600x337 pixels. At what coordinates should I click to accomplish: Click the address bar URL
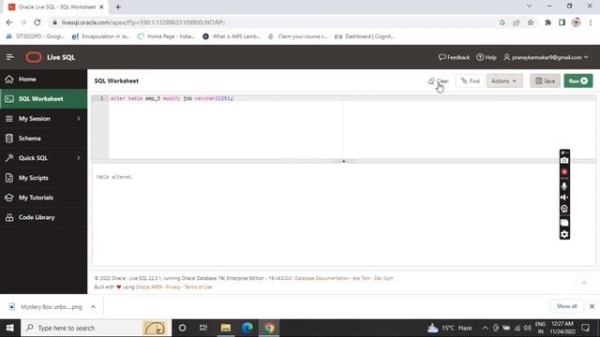pos(143,22)
